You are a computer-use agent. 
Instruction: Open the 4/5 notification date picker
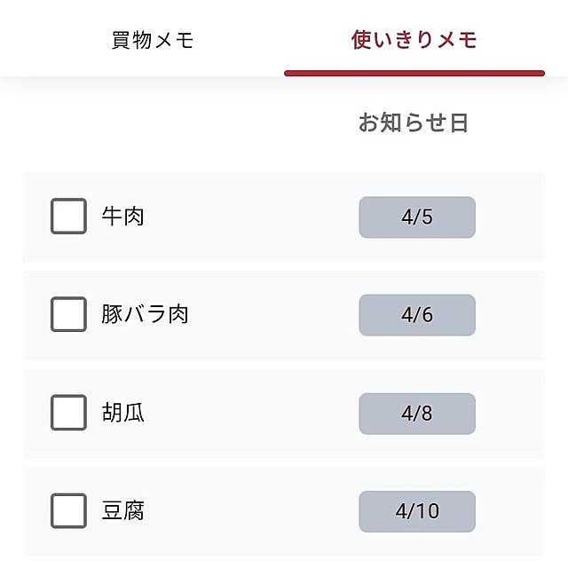click(x=416, y=217)
